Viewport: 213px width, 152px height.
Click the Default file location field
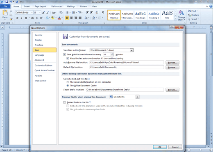click(127, 67)
